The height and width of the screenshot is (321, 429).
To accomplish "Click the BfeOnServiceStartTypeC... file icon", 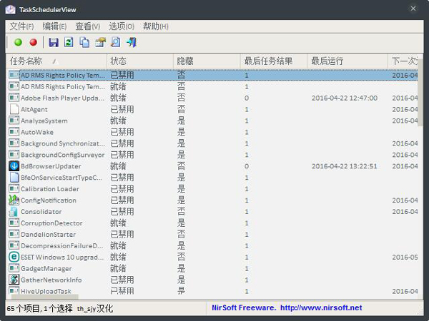I will click(x=14, y=178).
